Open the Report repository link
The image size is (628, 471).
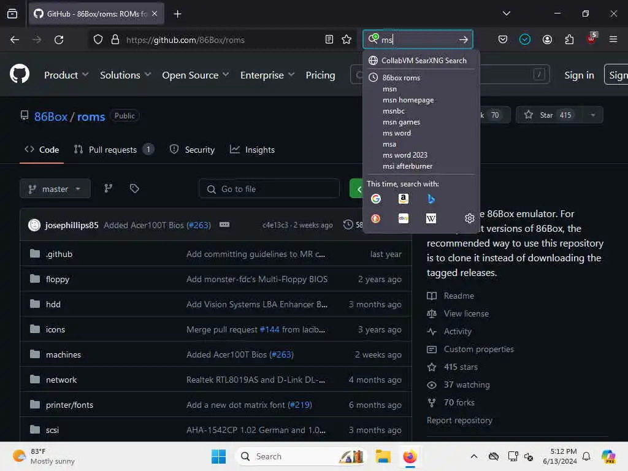pos(459,421)
